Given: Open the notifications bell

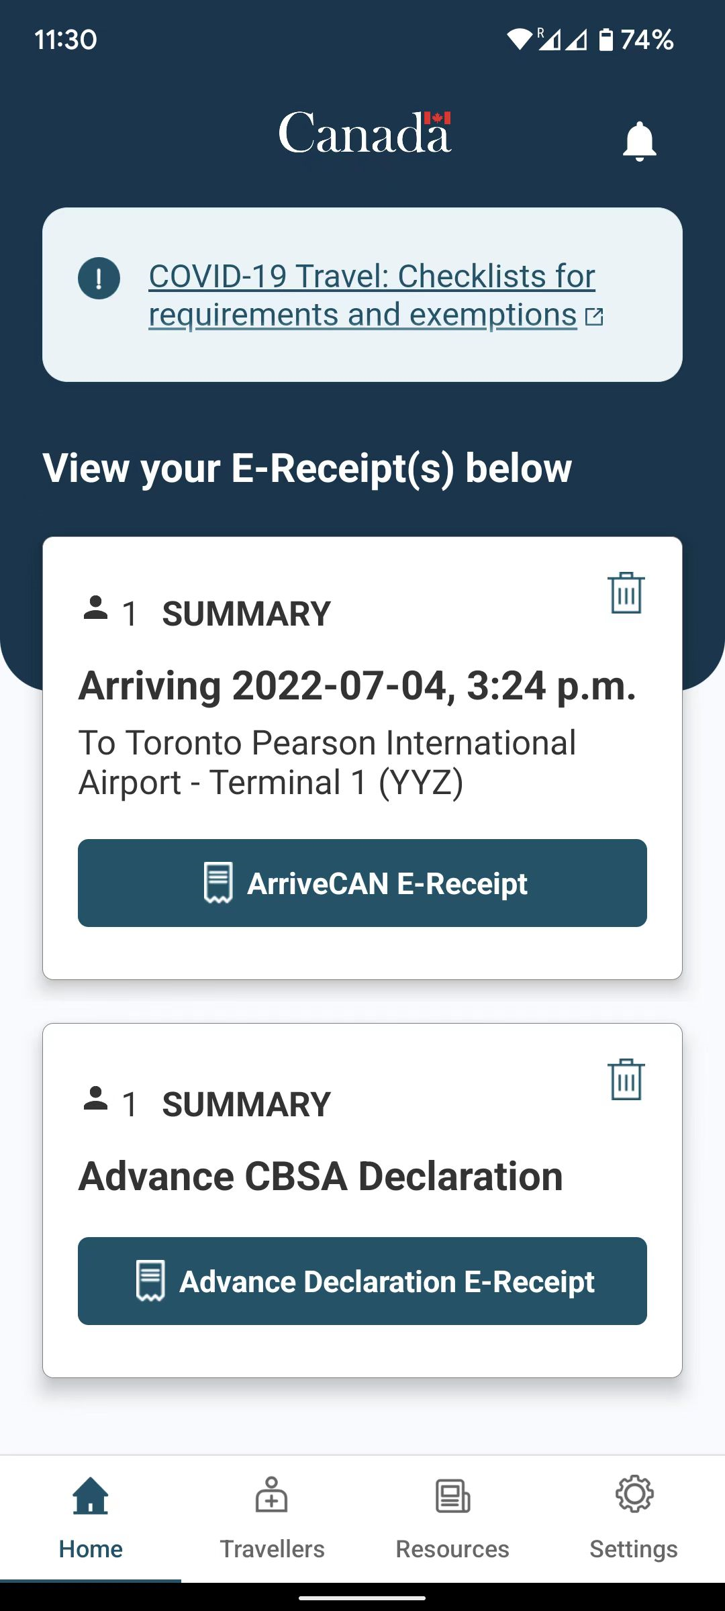Looking at the screenshot, I should point(639,141).
